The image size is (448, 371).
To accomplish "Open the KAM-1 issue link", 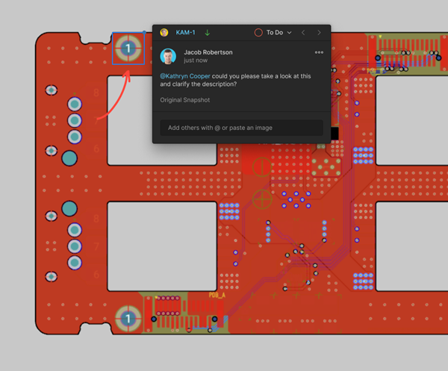I will (185, 33).
